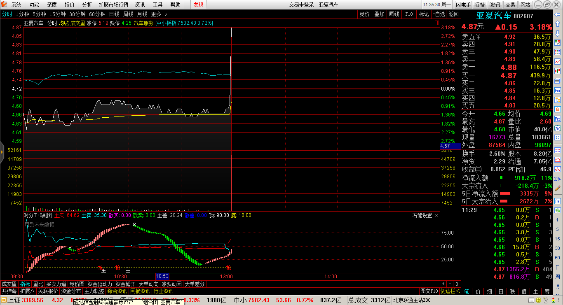Expand 更多 period options
Screen dimensions: 563x305
pos(159,14)
